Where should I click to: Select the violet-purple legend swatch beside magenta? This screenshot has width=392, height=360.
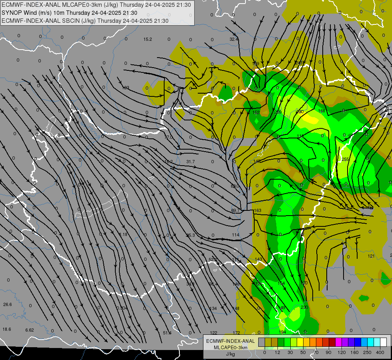pyautogui.click(x=345, y=342)
